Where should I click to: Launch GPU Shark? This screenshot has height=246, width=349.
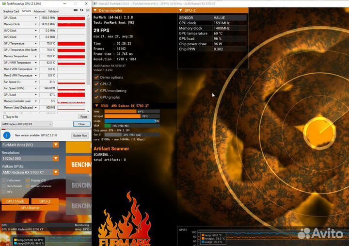(x=15, y=201)
